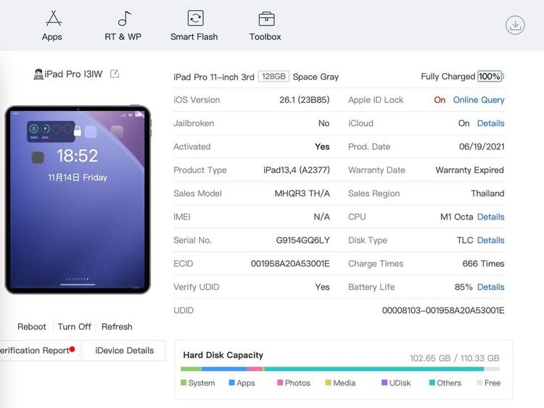
Task: Click the Apps blue legend swatch
Action: [x=232, y=383]
